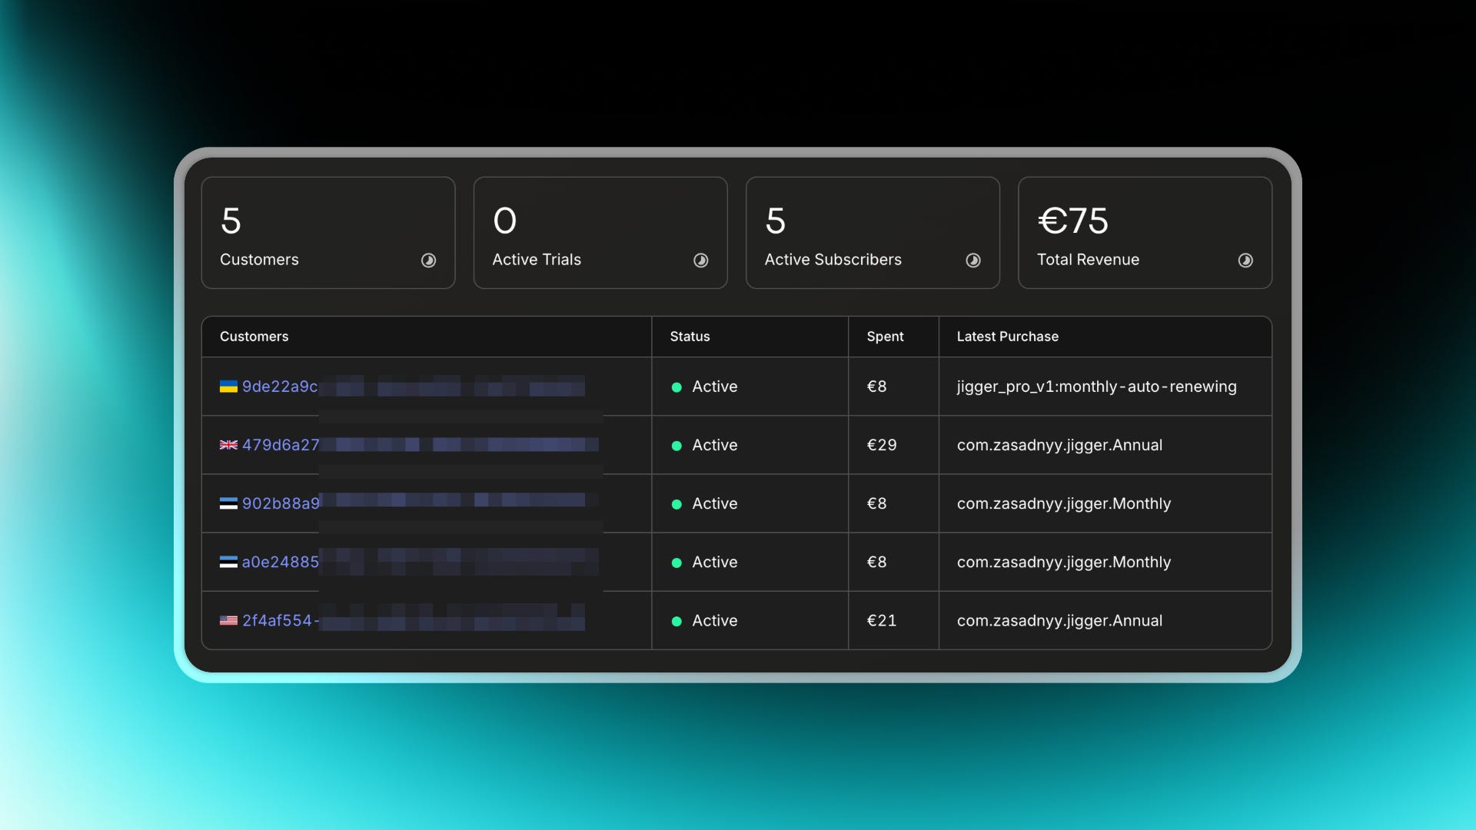Click the US flag icon next to 2f4af554

[228, 620]
